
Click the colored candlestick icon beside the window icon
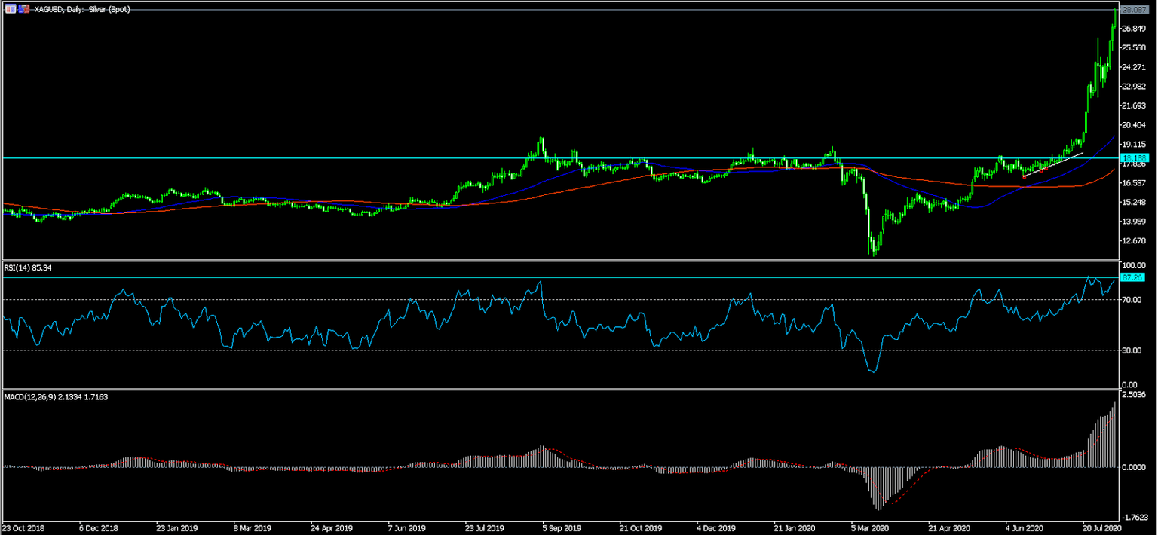(24, 9)
